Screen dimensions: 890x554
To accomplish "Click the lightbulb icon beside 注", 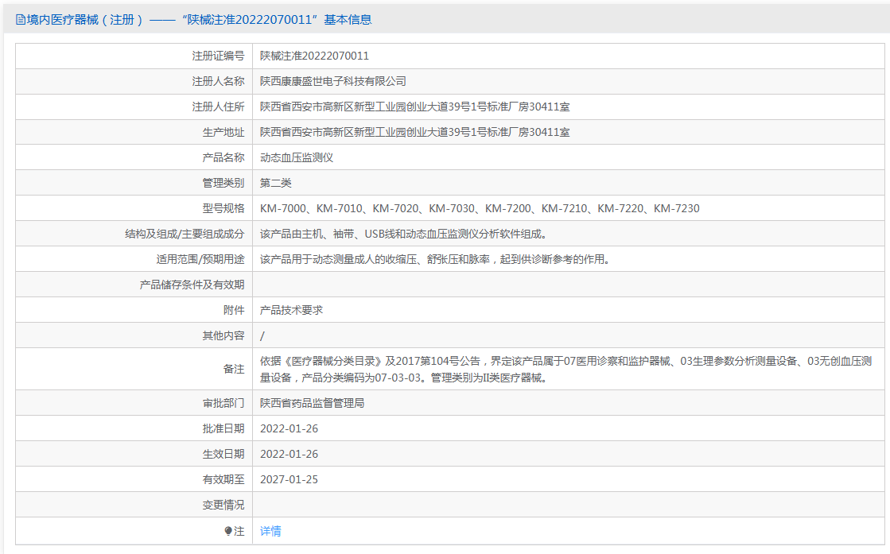I will (x=228, y=531).
